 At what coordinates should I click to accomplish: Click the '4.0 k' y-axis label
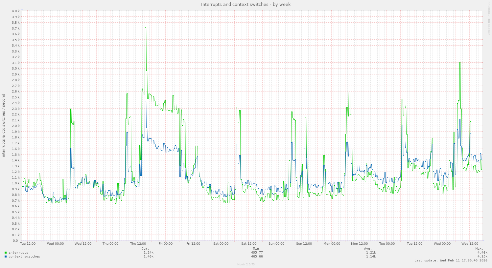(x=16, y=11)
